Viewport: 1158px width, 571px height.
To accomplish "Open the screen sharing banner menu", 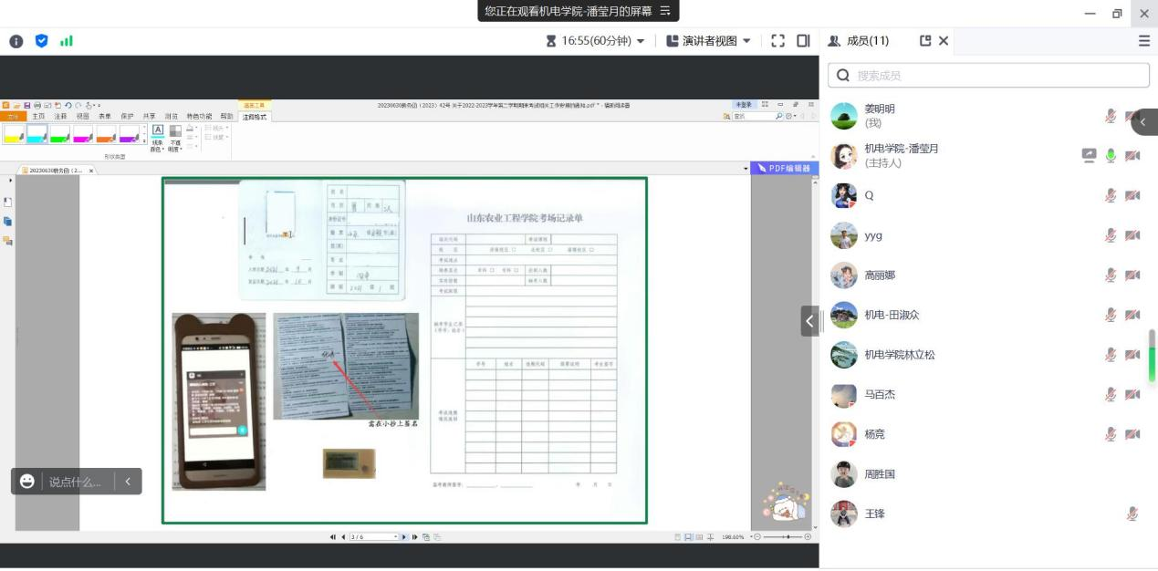I will [665, 11].
